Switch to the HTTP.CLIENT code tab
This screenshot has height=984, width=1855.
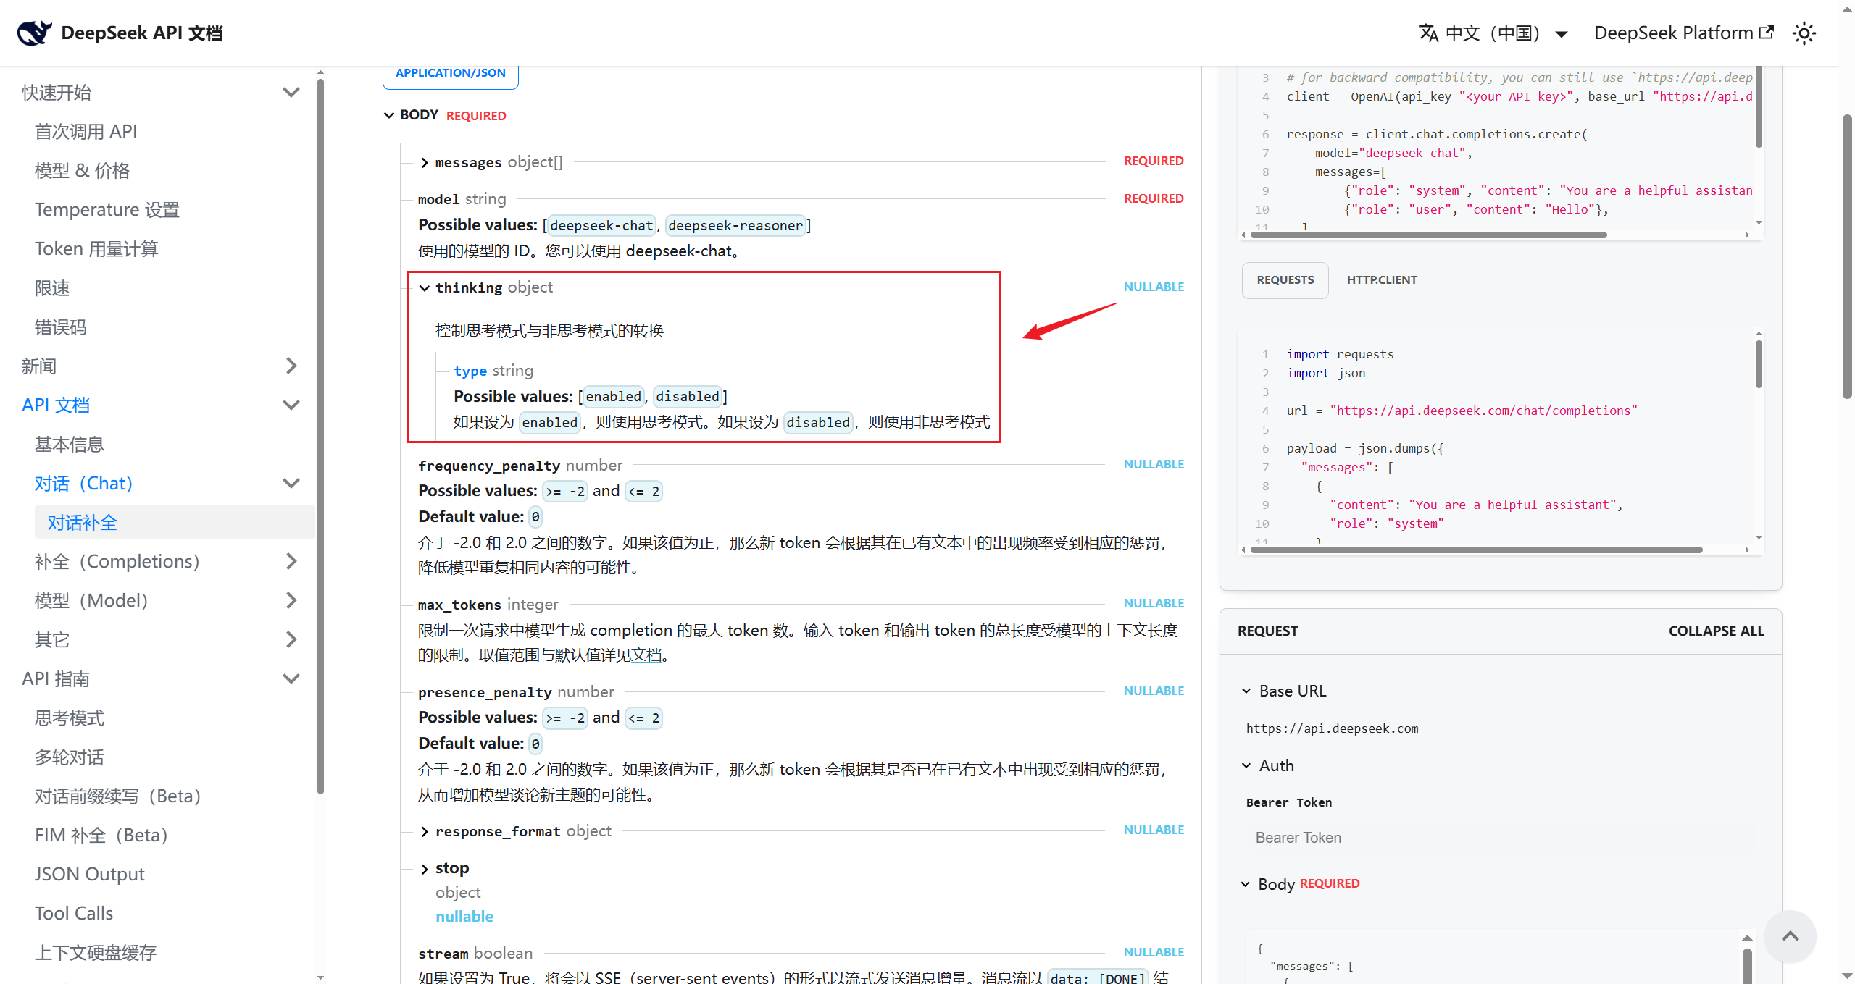(1382, 280)
